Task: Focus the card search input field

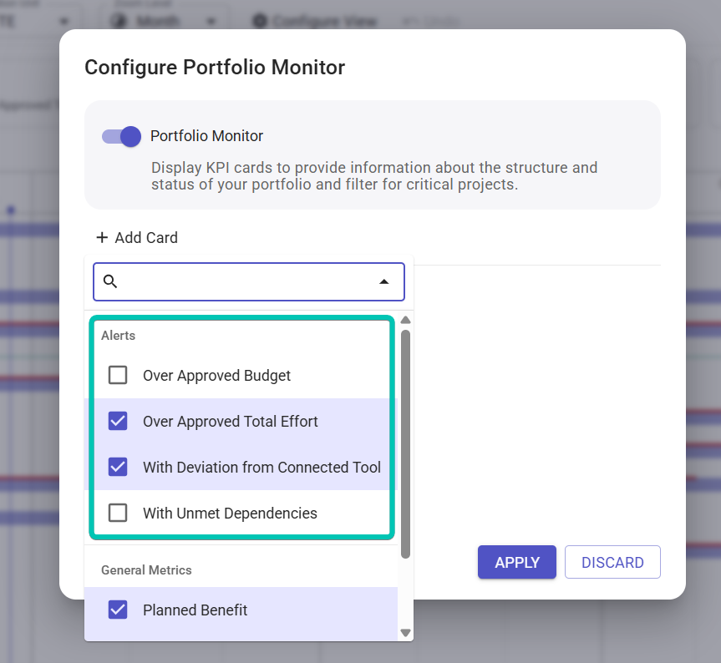Action: (x=249, y=281)
